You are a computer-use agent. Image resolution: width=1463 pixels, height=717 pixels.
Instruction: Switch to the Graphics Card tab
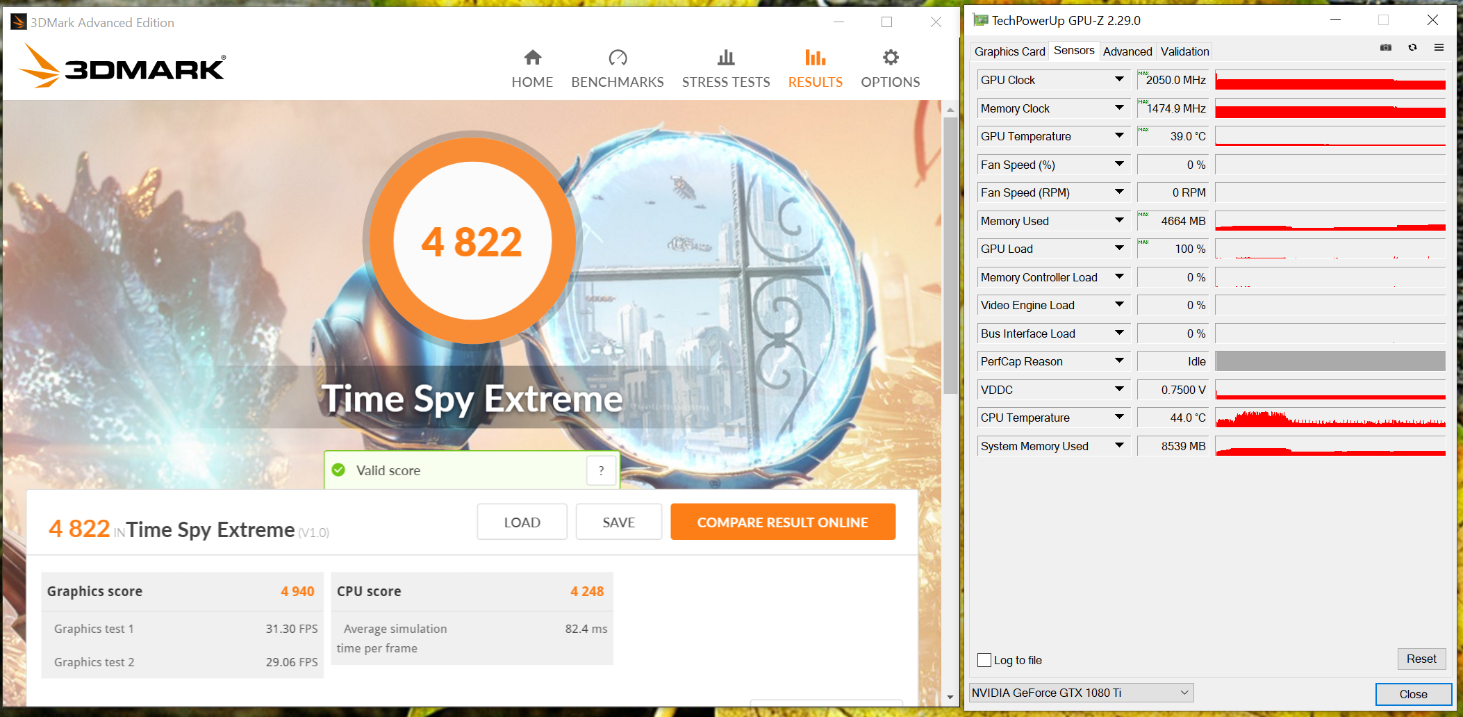[1009, 51]
